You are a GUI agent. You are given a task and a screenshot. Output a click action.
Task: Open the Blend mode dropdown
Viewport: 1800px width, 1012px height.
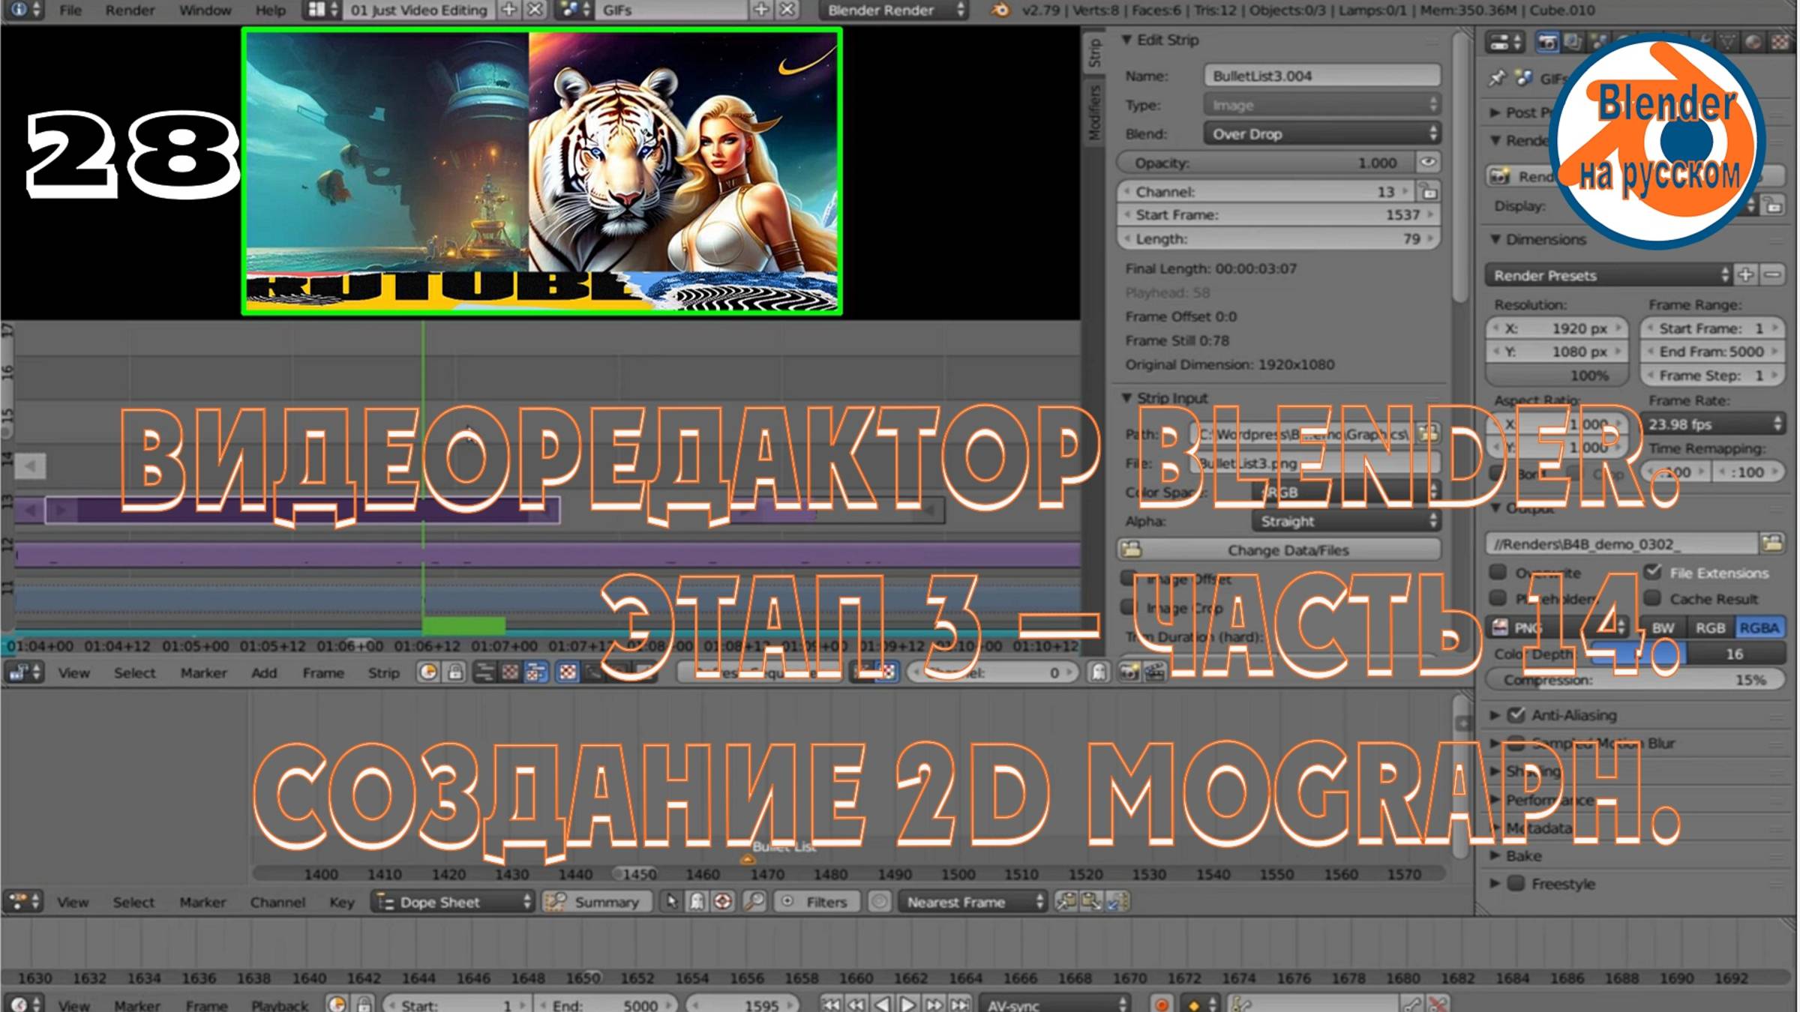tap(1321, 134)
